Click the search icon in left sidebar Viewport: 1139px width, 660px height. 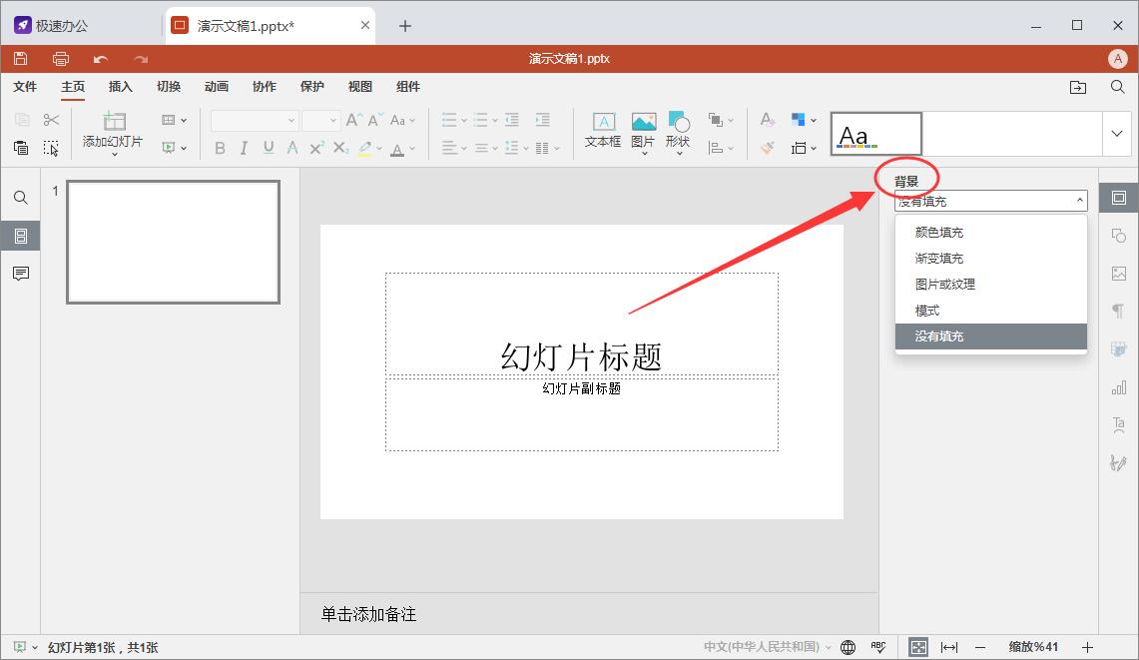pyautogui.click(x=21, y=198)
